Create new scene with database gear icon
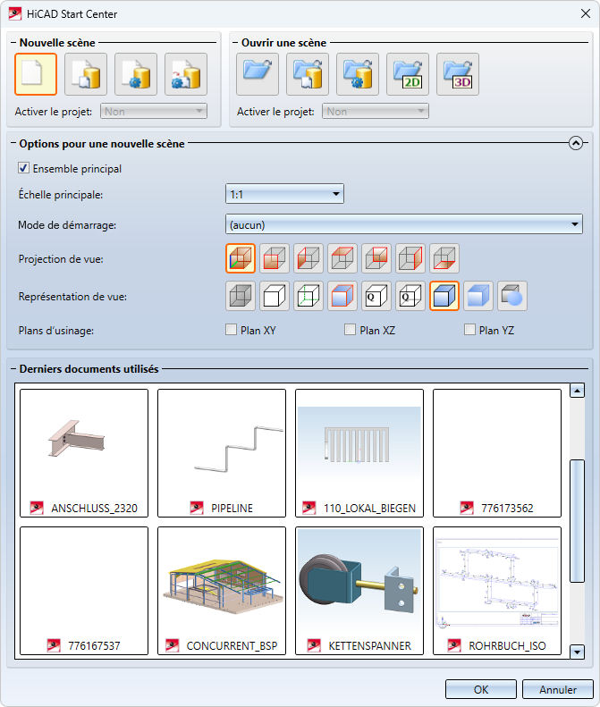Viewport: 600px width, 707px height. tap(136, 74)
